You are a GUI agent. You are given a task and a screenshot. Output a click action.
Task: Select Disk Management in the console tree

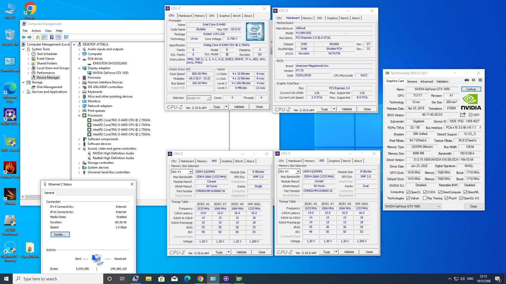pyautogui.click(x=49, y=87)
